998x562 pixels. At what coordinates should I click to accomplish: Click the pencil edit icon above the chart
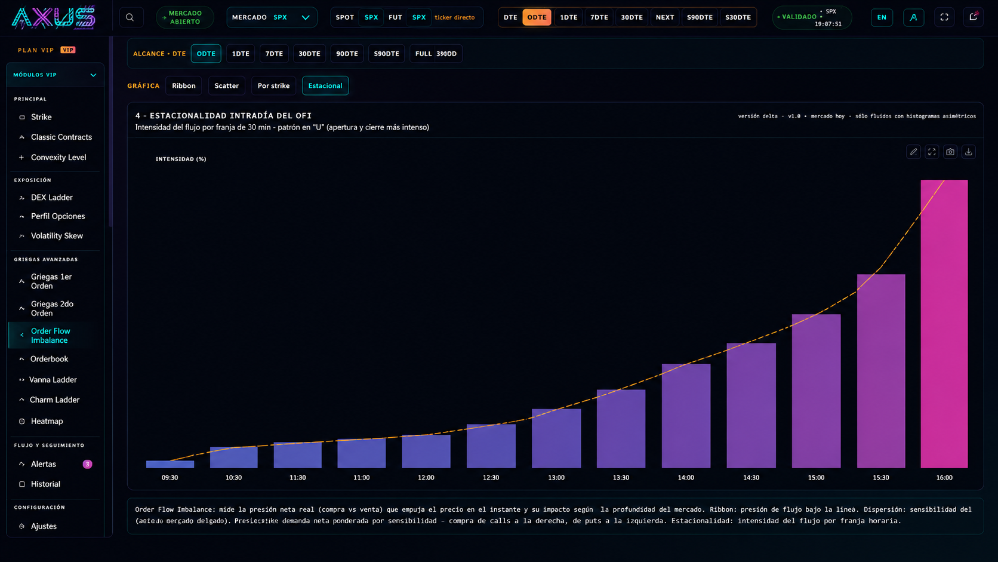pyautogui.click(x=913, y=152)
